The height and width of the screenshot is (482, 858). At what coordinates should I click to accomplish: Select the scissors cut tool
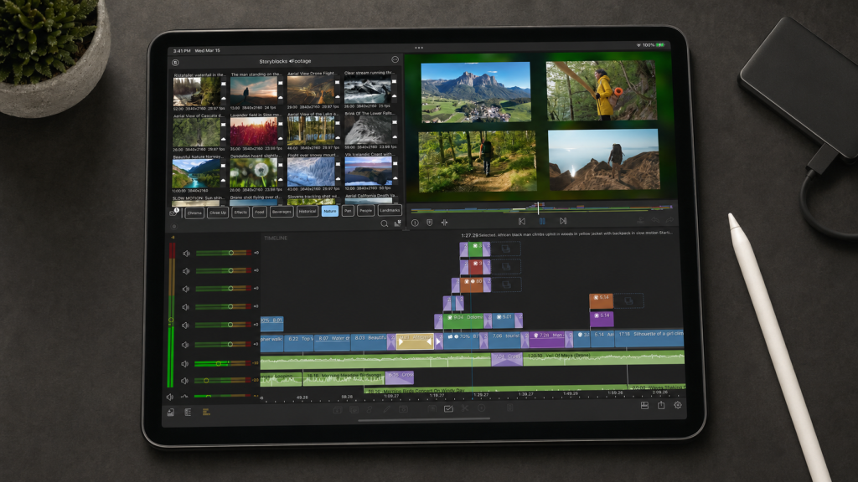point(464,408)
